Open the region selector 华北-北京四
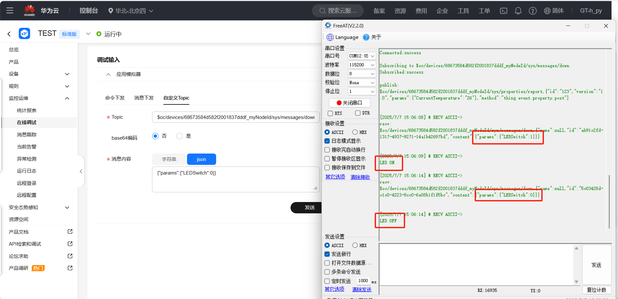Screen dimensions: 618x299 (x=130, y=11)
